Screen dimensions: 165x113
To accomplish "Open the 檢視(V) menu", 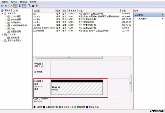I will (23, 2).
